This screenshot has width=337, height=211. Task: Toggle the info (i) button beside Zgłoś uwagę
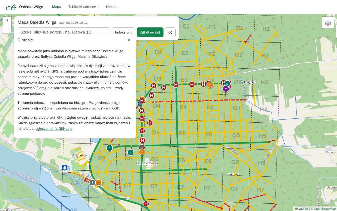[170, 32]
